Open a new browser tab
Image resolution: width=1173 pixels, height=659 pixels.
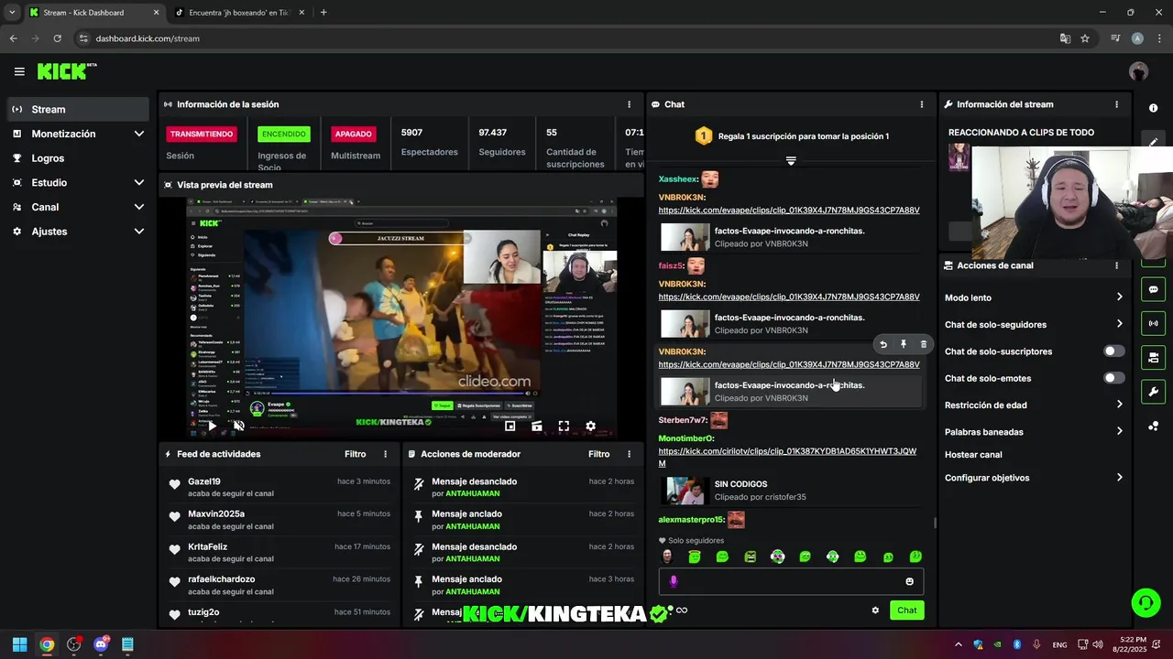[x=323, y=13]
